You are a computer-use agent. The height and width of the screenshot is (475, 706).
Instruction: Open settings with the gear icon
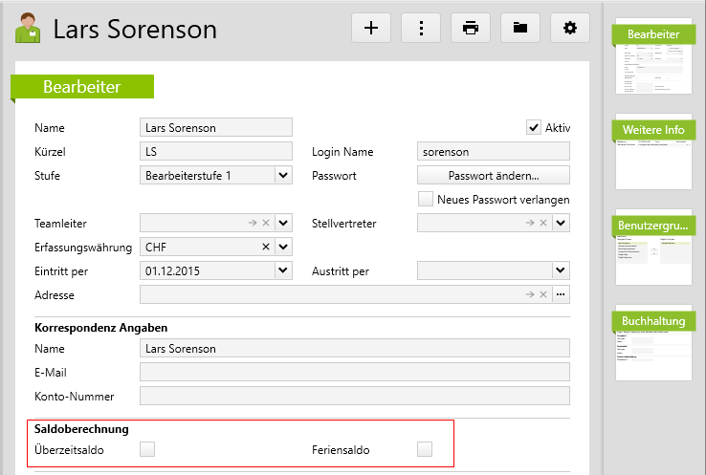point(570,28)
